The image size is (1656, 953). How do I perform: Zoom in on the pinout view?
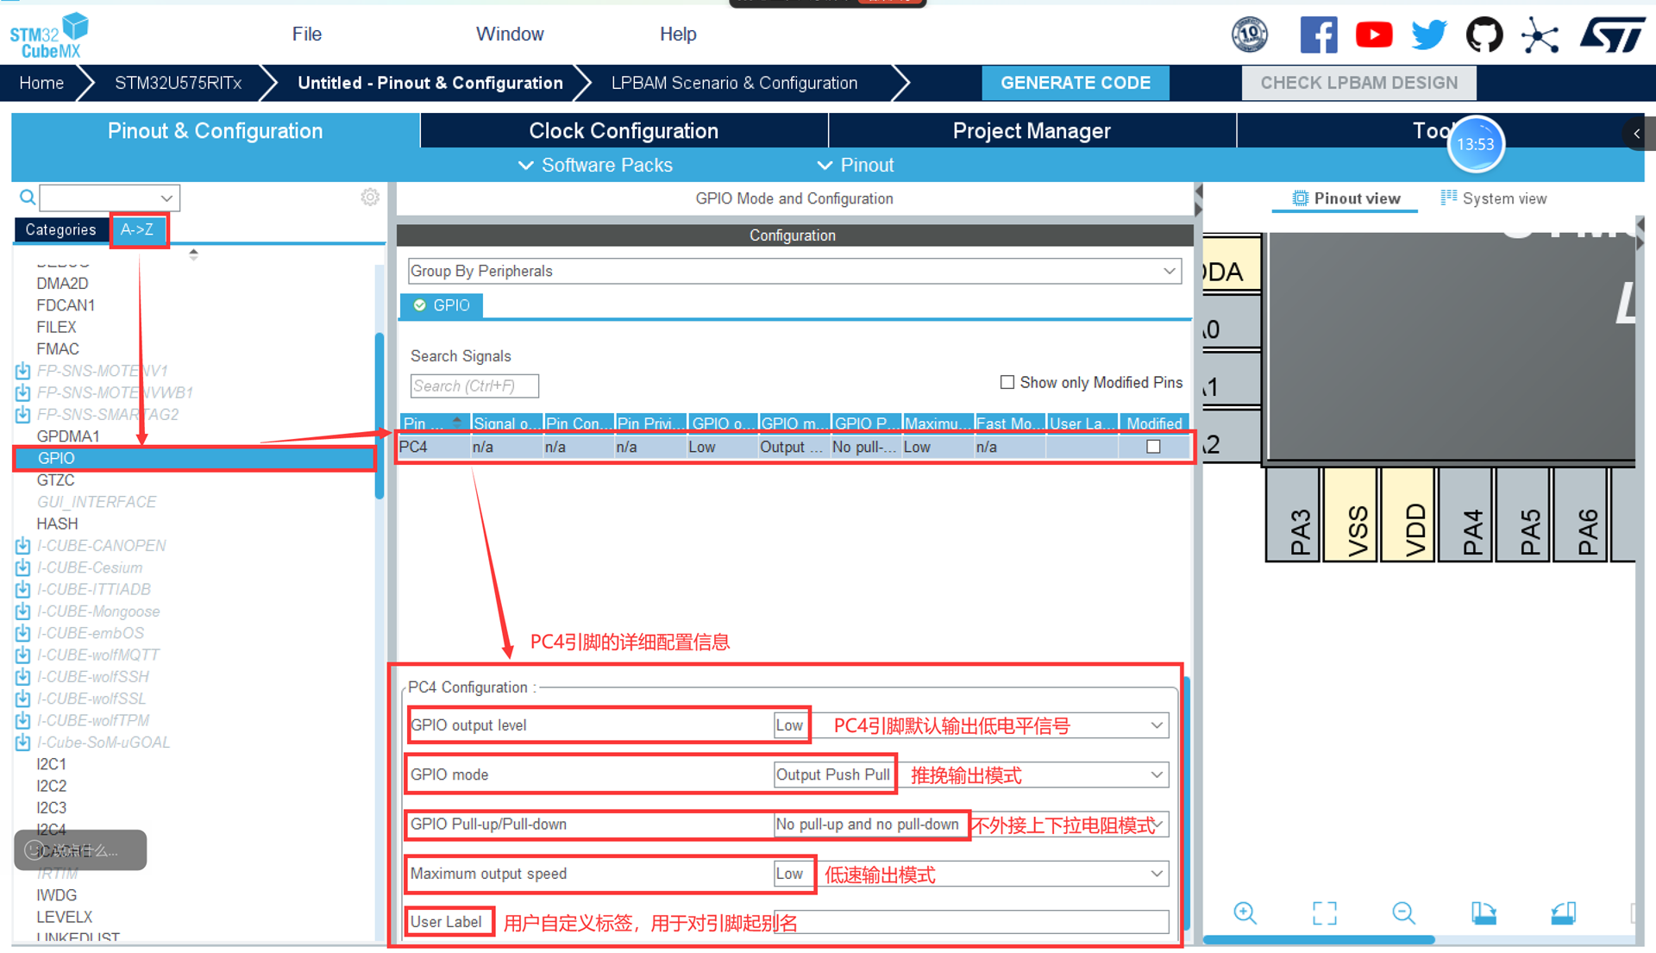click(1245, 913)
